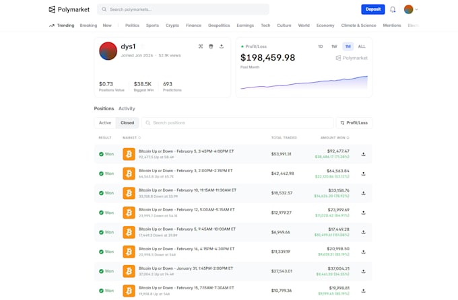Click Bitcoin icon of February 5, 3:45PM market
458x300 pixels.
pos(129,154)
